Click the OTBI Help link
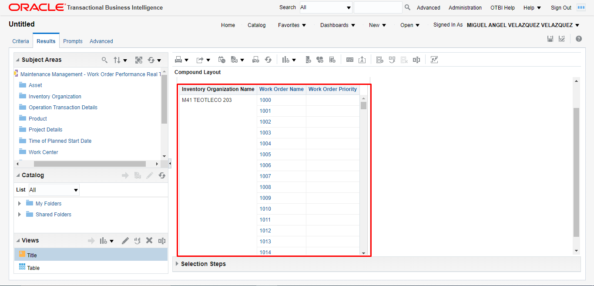This screenshot has height=286, width=594. [503, 8]
